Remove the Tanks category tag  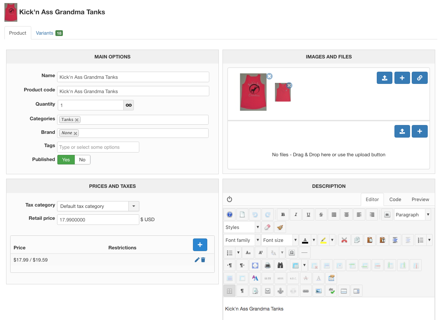[x=77, y=120]
